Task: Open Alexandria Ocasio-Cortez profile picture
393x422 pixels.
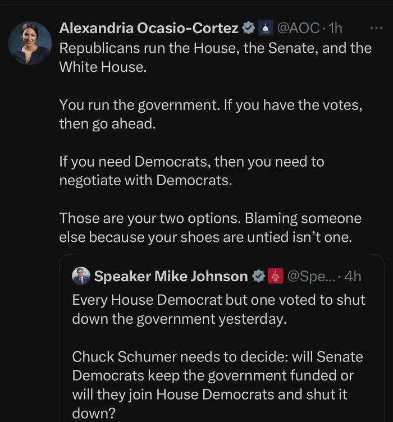Action: point(30,43)
